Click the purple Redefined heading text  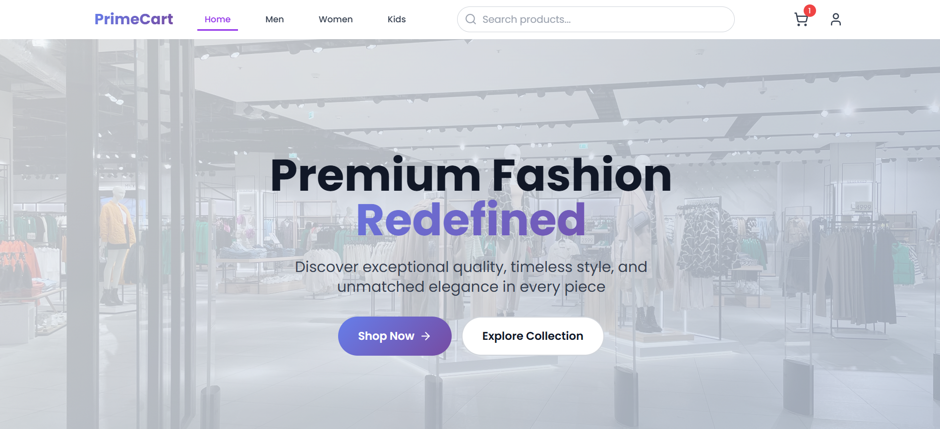[x=471, y=219]
